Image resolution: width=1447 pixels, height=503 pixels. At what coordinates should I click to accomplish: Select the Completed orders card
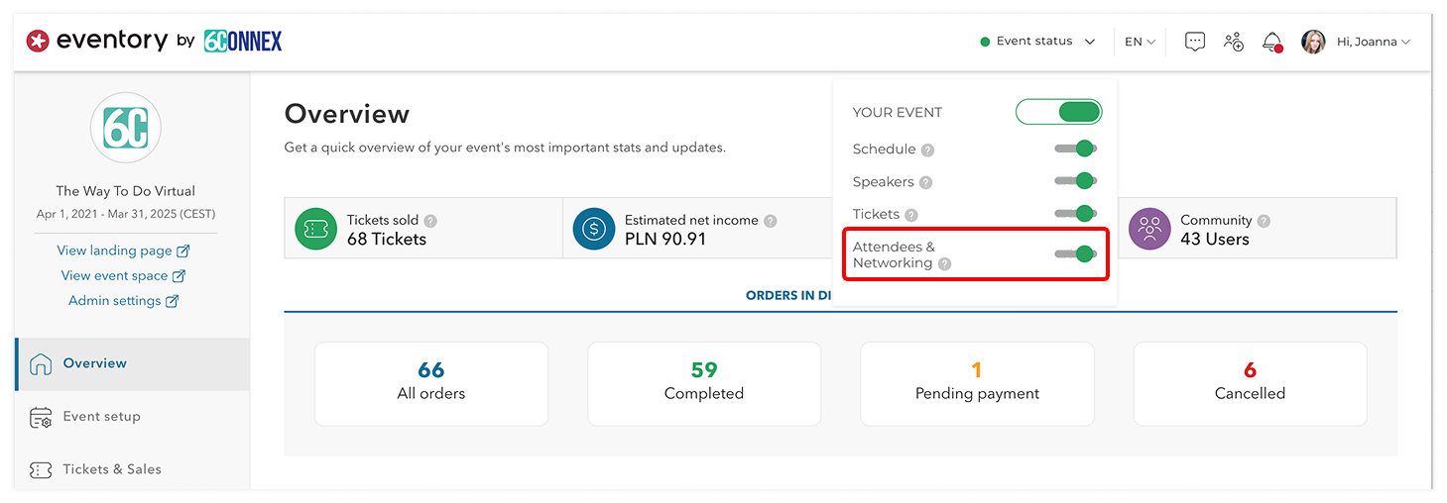tap(704, 384)
